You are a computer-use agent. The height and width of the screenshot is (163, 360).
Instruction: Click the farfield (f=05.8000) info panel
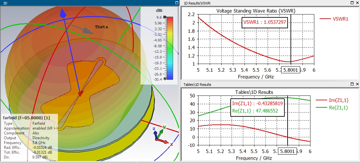tap(30, 137)
